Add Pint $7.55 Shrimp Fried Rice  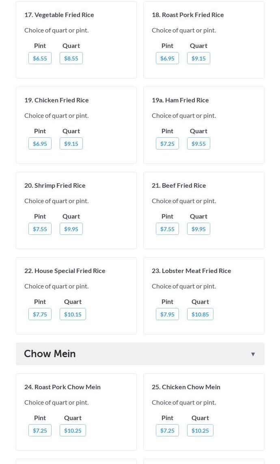[x=40, y=229]
